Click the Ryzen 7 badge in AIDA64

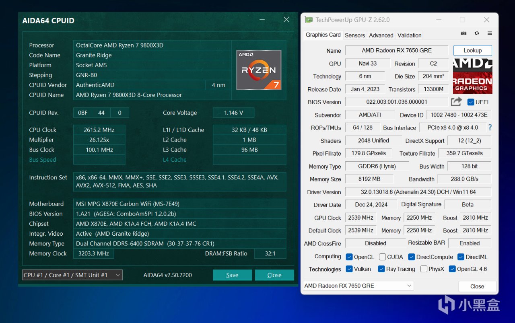[x=259, y=70]
